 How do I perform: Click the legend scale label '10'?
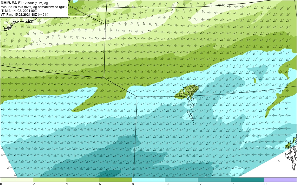tap(167, 184)
